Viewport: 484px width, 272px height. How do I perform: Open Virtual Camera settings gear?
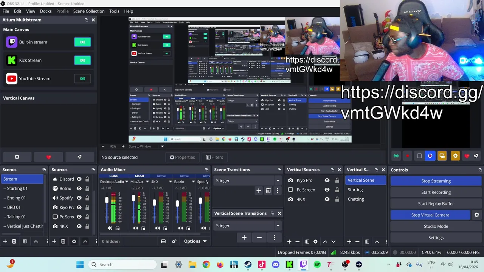click(x=477, y=215)
